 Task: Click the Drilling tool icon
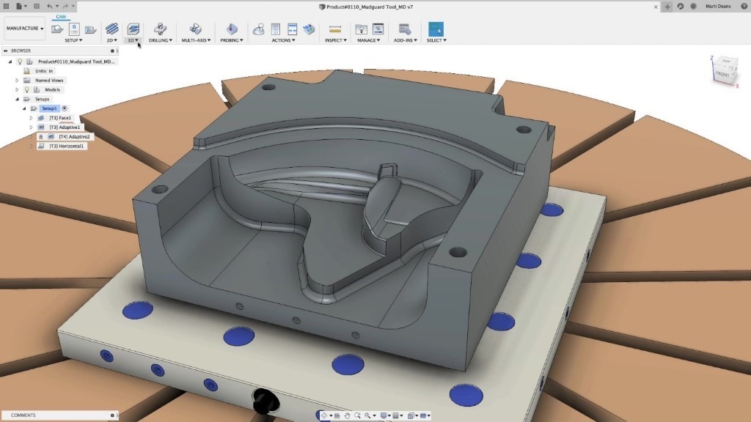click(160, 29)
